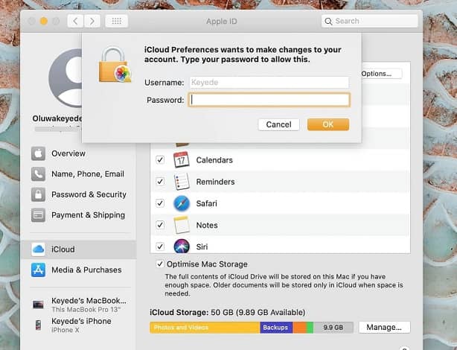Screen dimensions: 457x350
Task: Click the iCloud cloud icon
Action: (x=38, y=249)
